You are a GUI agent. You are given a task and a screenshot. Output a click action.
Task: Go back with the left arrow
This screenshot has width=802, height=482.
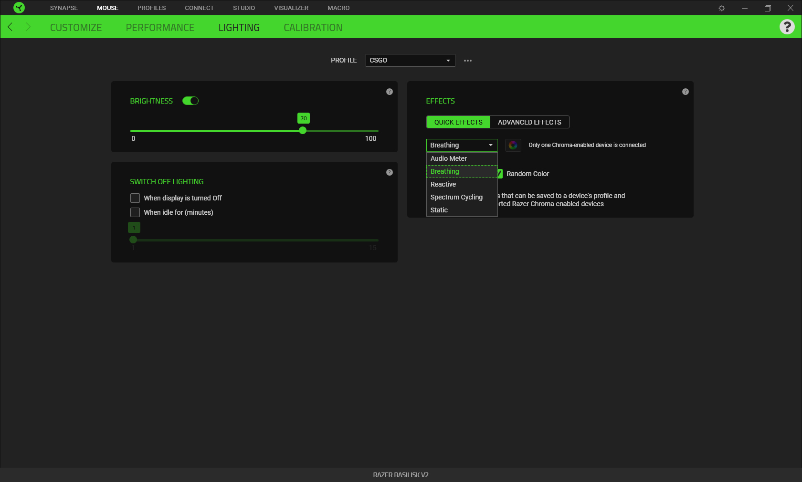[x=10, y=27]
